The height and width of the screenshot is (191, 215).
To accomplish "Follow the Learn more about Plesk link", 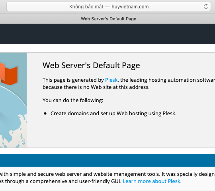I will click(151, 181).
